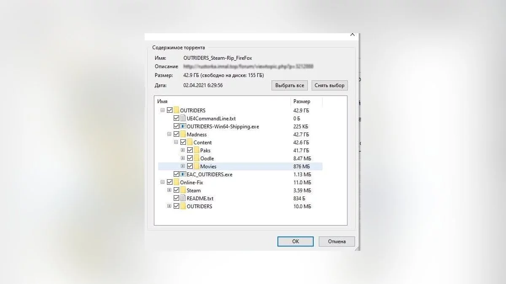Click the folder icon of OUTRIDERS 42.9 ГБ row

tap(176, 110)
